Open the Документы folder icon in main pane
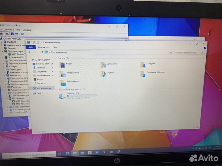 tap(103, 65)
